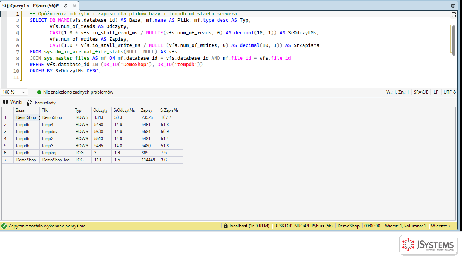Screen dimensions: 462x258
Task: Click 'localhost (16.0 RTM)' in status bar
Action: 249,226
